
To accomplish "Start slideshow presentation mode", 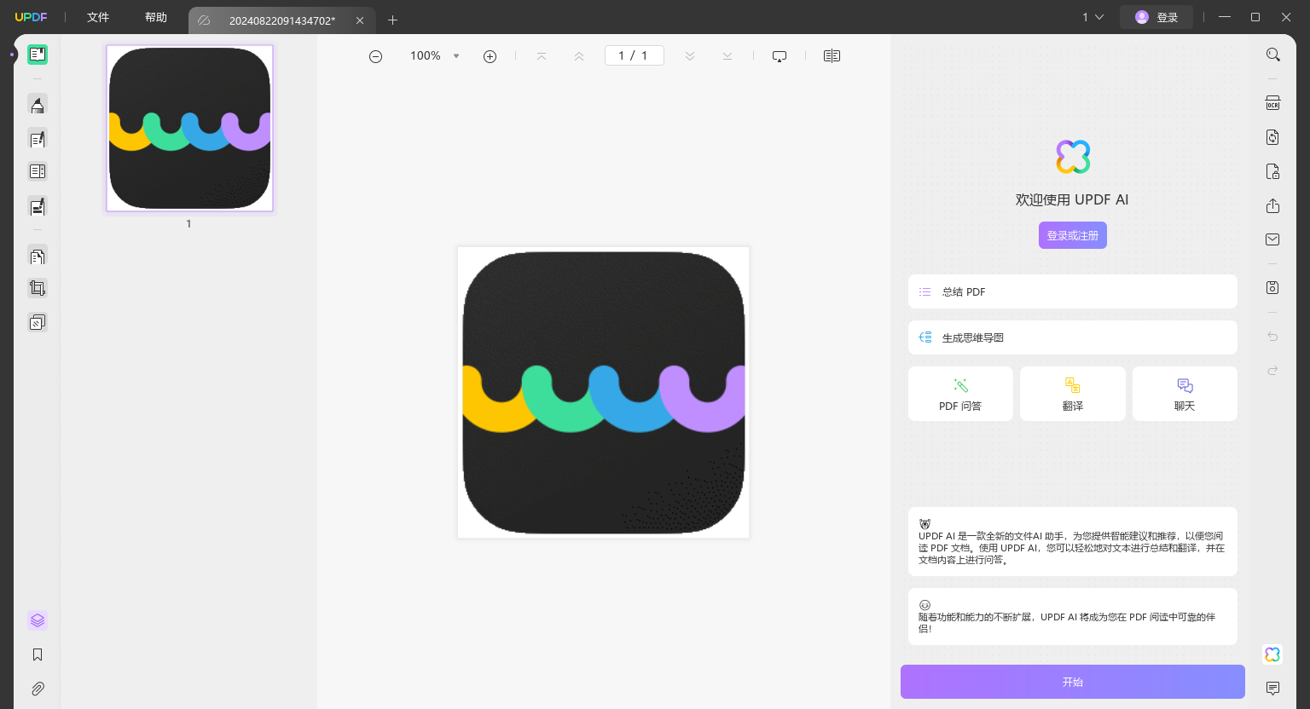I will [780, 56].
